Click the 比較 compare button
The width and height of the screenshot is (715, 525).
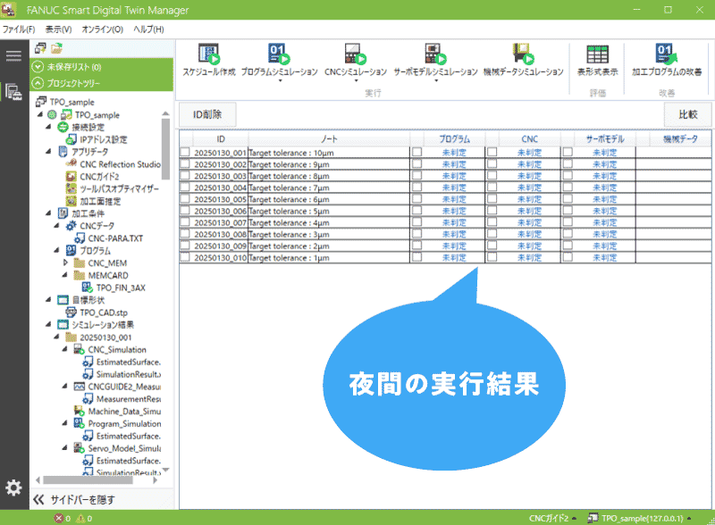[687, 114]
